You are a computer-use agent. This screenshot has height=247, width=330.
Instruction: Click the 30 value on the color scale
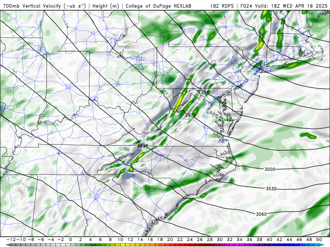219,240
